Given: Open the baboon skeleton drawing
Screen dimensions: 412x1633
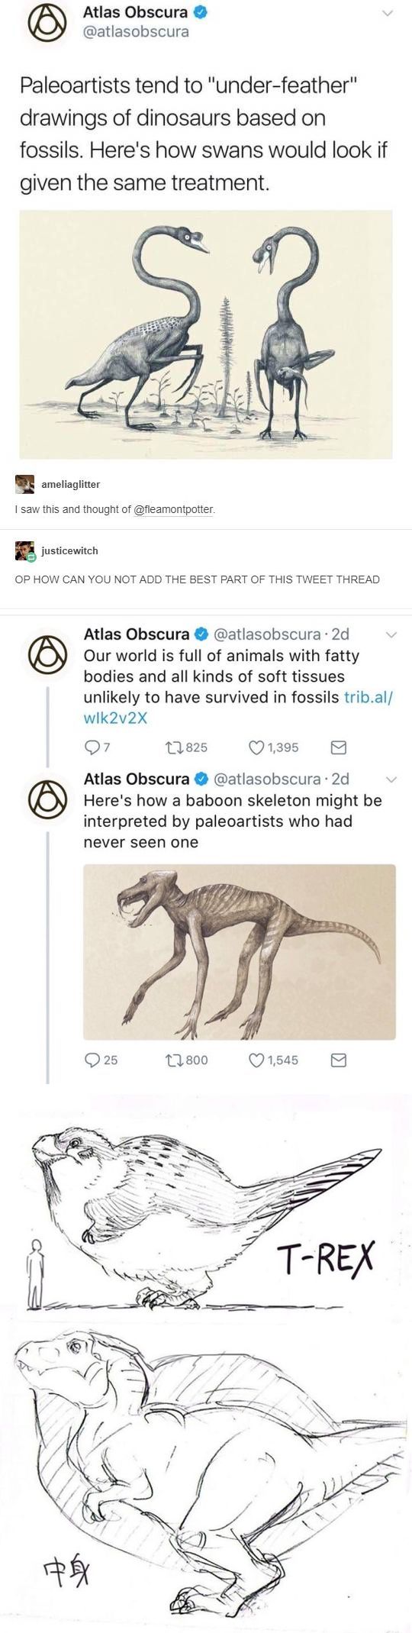Looking at the screenshot, I should pos(240,951).
